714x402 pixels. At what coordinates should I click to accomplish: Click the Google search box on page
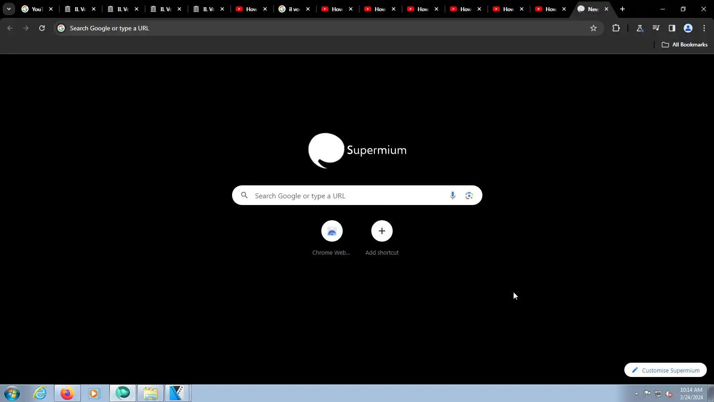357,195
